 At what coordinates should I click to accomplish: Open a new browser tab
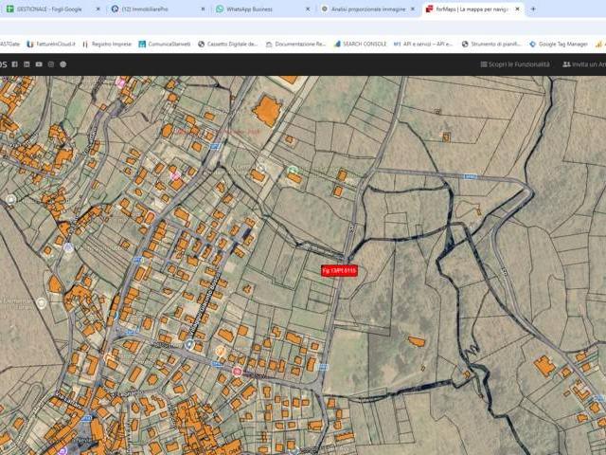533,9
